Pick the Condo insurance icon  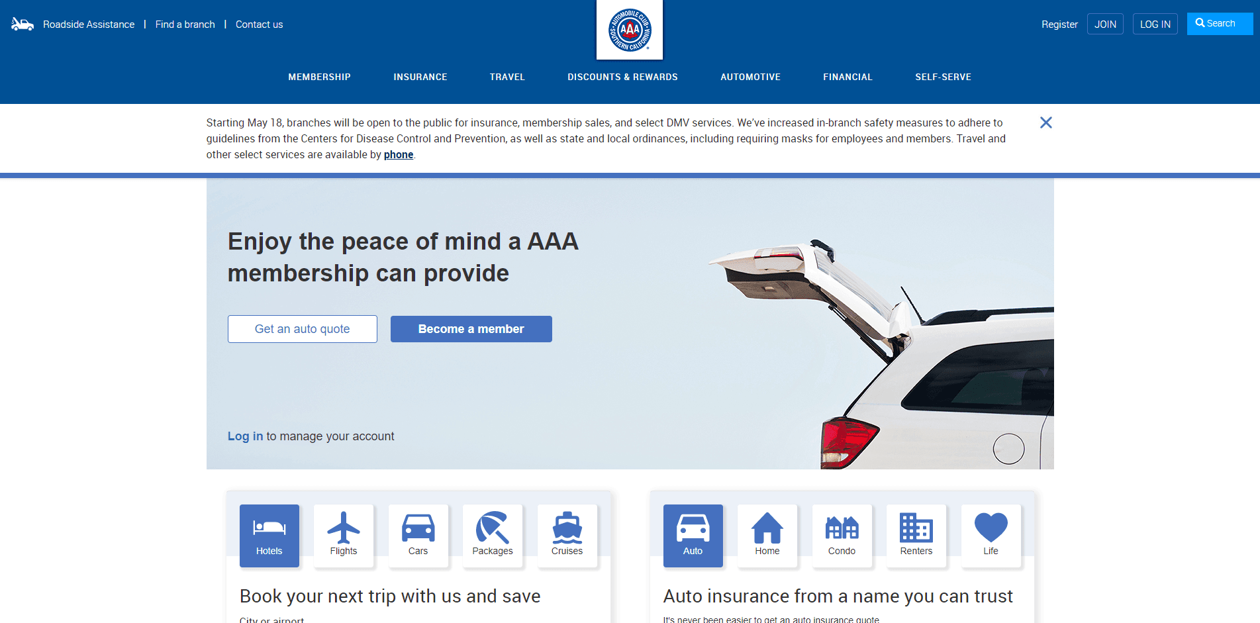[842, 536]
